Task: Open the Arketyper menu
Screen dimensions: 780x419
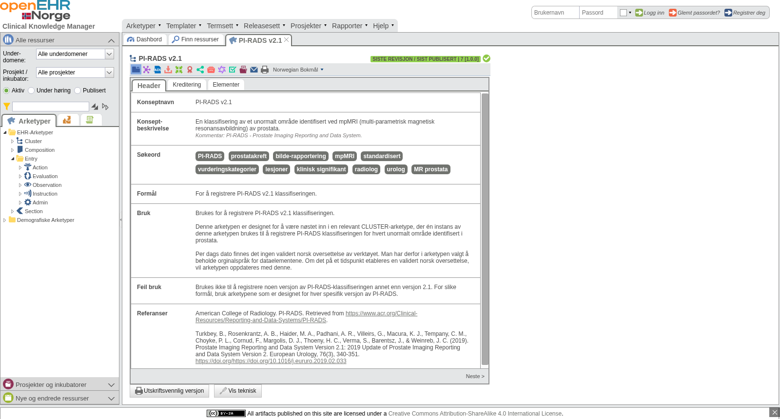Action: [143, 26]
